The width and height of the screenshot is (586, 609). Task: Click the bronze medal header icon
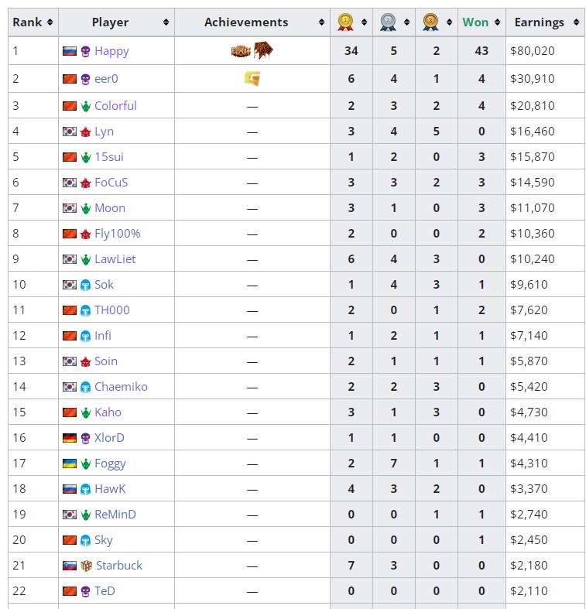pos(431,22)
